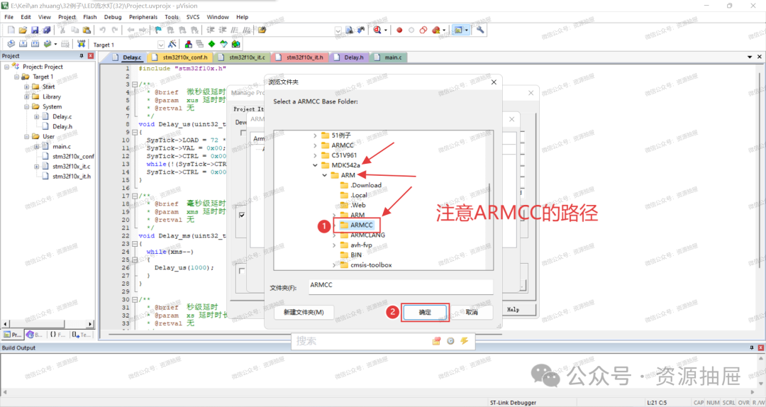Click the Translate current file icon
766x407 pixels.
point(11,44)
